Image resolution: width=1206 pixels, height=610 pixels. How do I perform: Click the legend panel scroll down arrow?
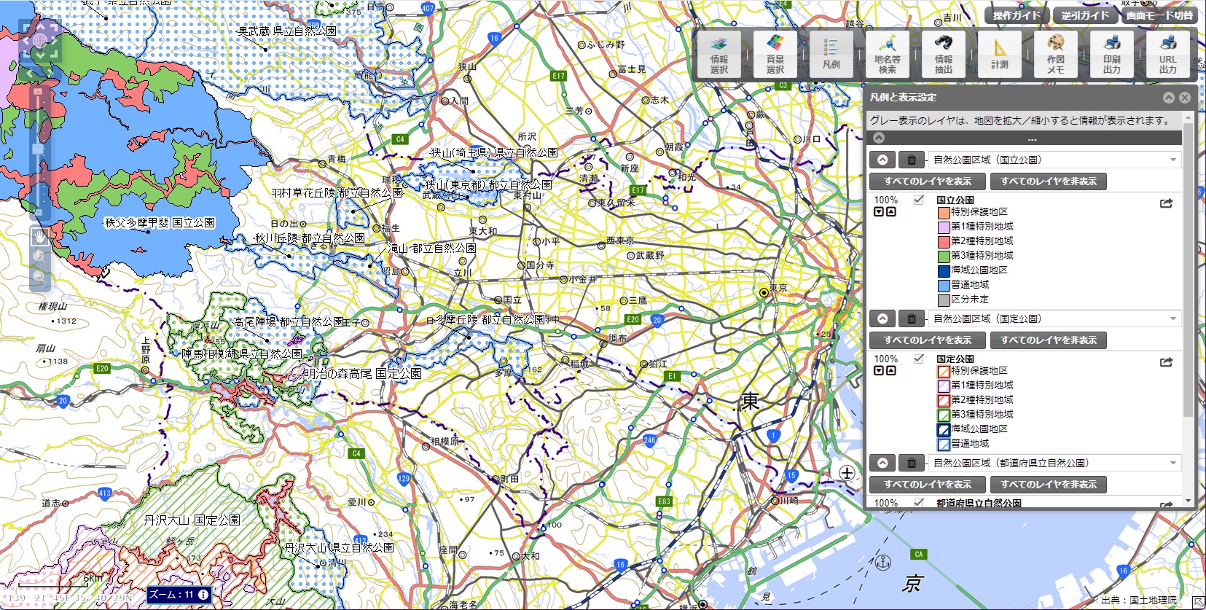pos(1189,501)
